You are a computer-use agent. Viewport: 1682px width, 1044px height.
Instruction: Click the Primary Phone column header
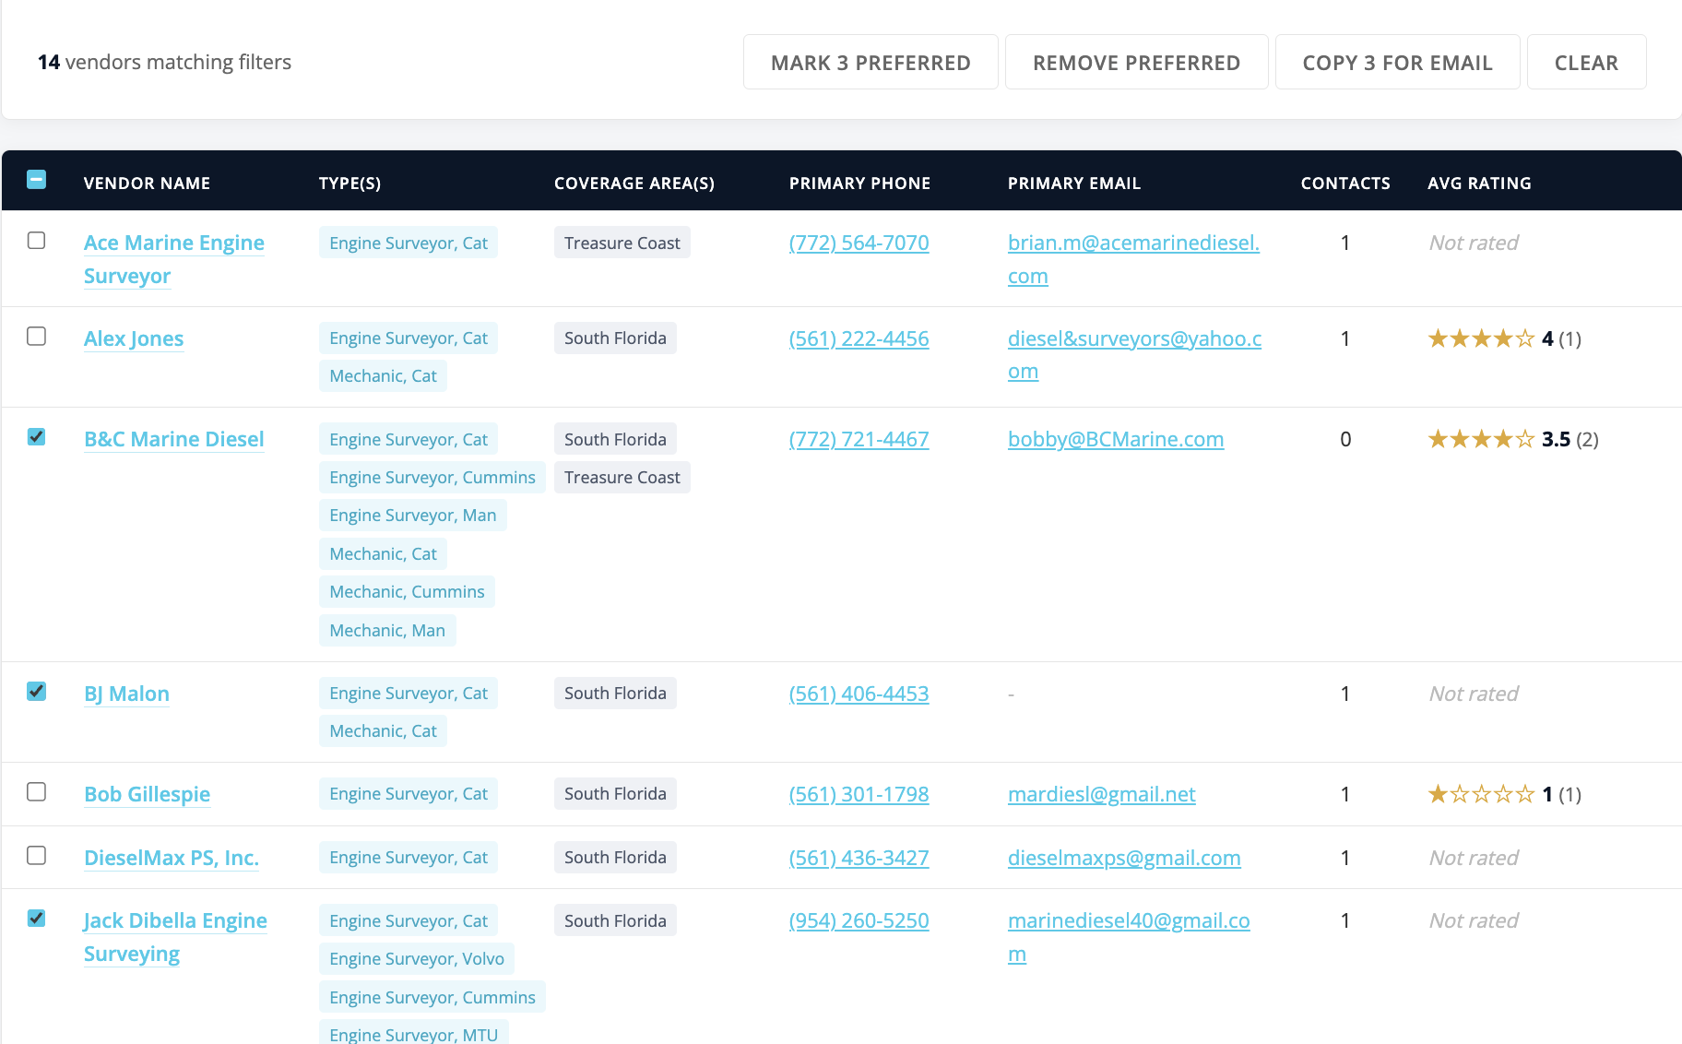coord(859,183)
